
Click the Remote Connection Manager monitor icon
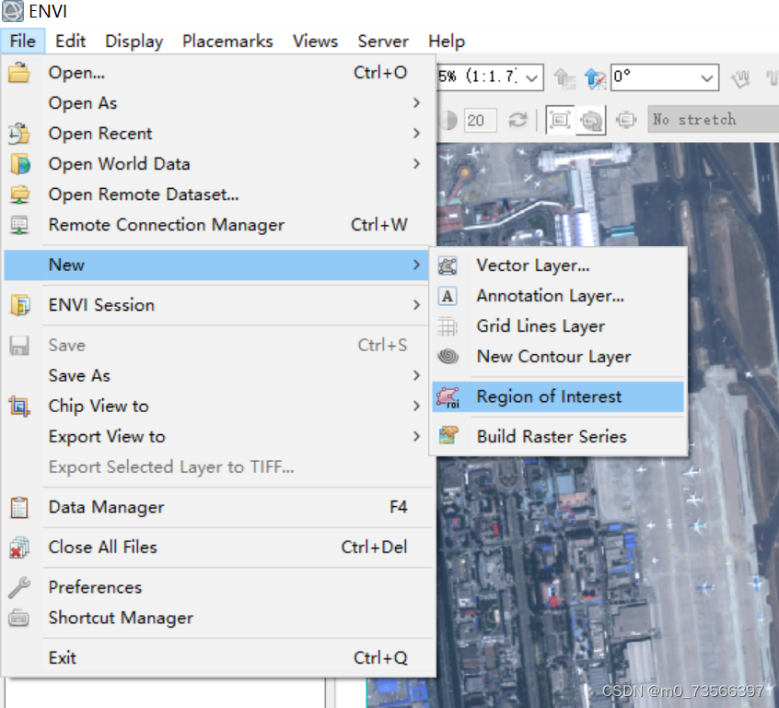coord(19,225)
